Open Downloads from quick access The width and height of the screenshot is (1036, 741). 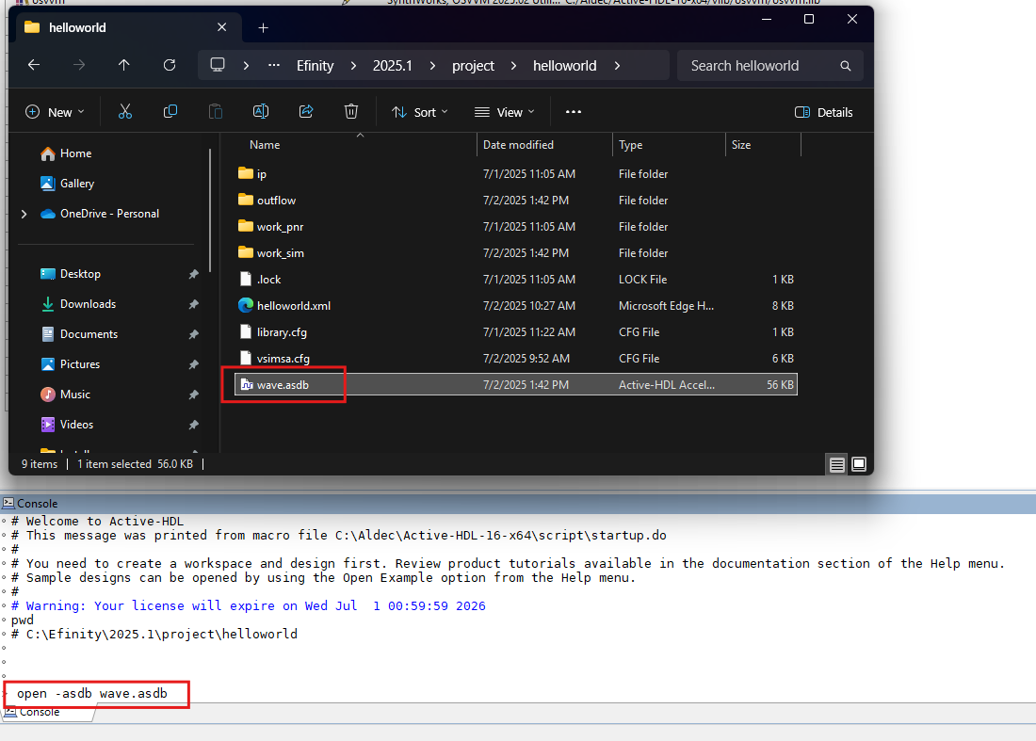pyautogui.click(x=88, y=304)
